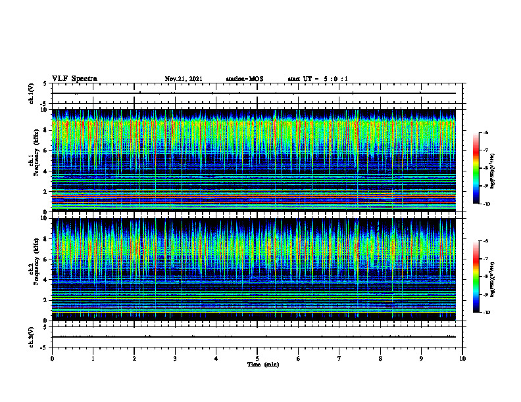The image size is (521, 402).
Task: Click the time axis tick label "0"
Action: (x=52, y=359)
